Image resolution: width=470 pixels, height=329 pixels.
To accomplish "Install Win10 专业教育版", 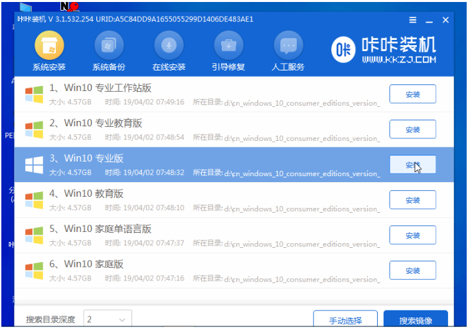I will pos(412,130).
